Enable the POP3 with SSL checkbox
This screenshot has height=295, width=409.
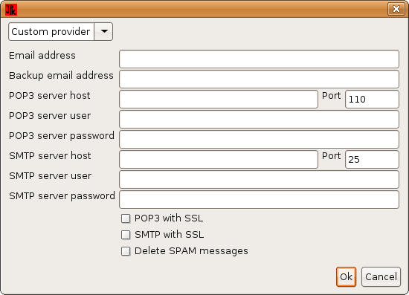point(126,218)
